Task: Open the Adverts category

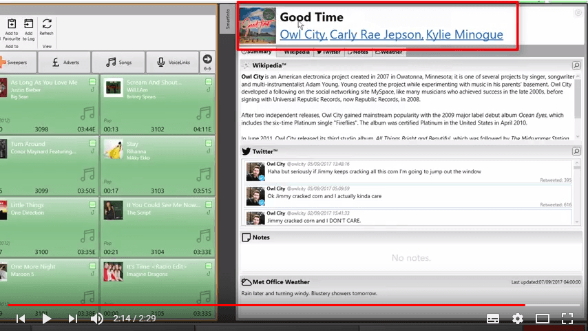Action: [x=65, y=62]
